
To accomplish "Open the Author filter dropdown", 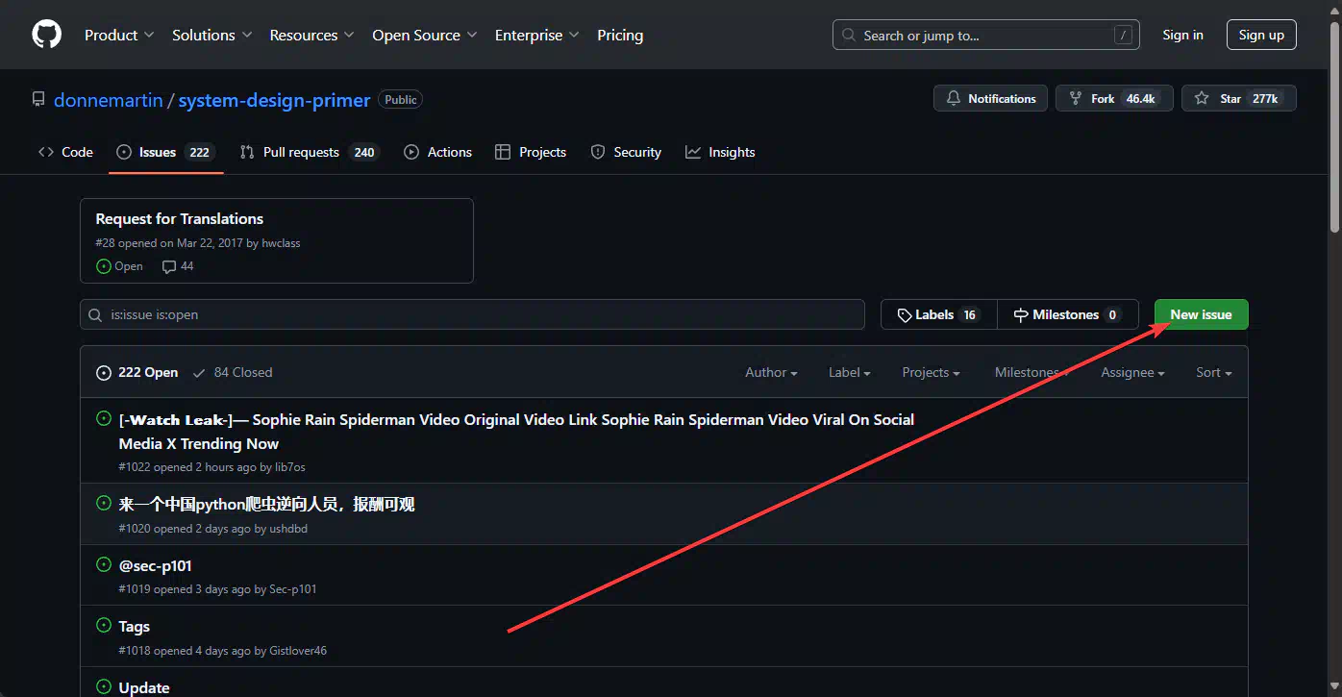I will [771, 372].
